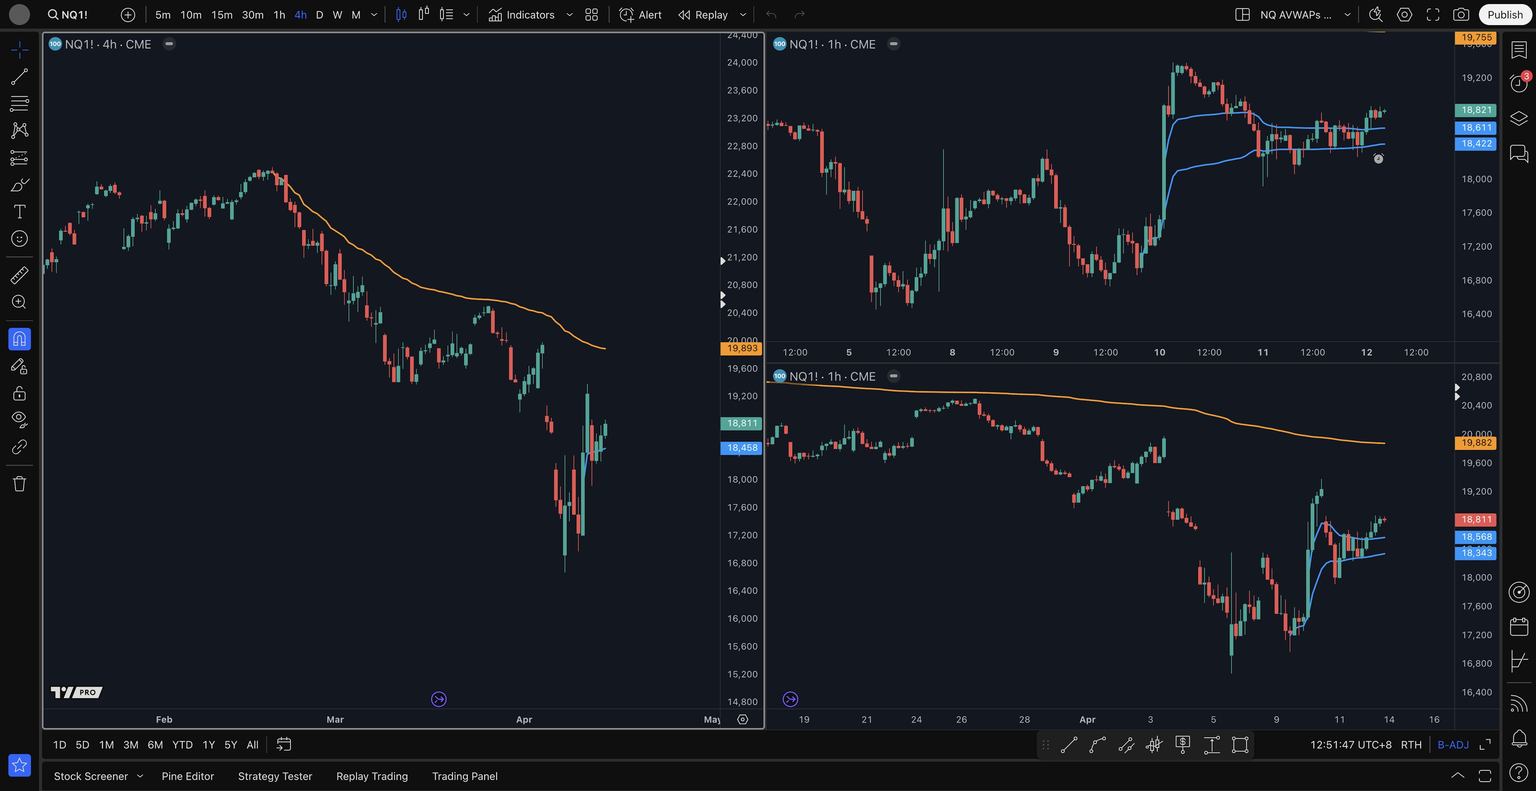Expand the Replay options chevron
1536x791 pixels.
pyautogui.click(x=743, y=15)
